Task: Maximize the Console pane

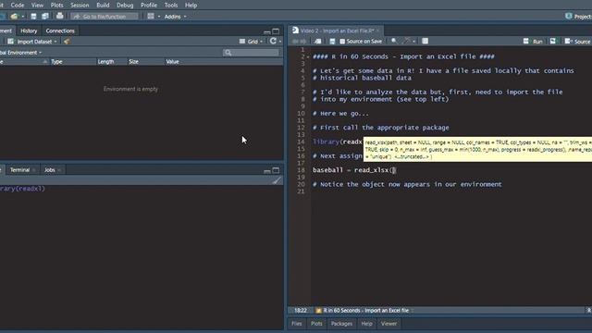Action: point(276,170)
